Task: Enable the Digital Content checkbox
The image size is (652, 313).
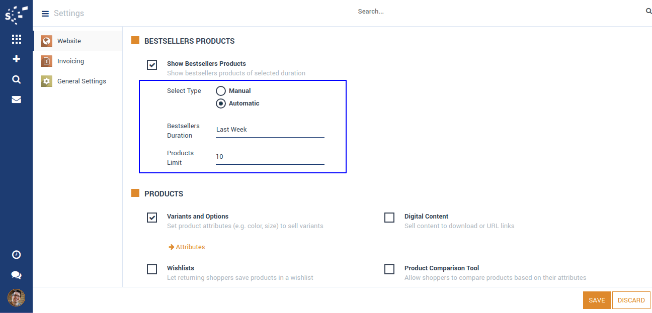Action: (389, 218)
